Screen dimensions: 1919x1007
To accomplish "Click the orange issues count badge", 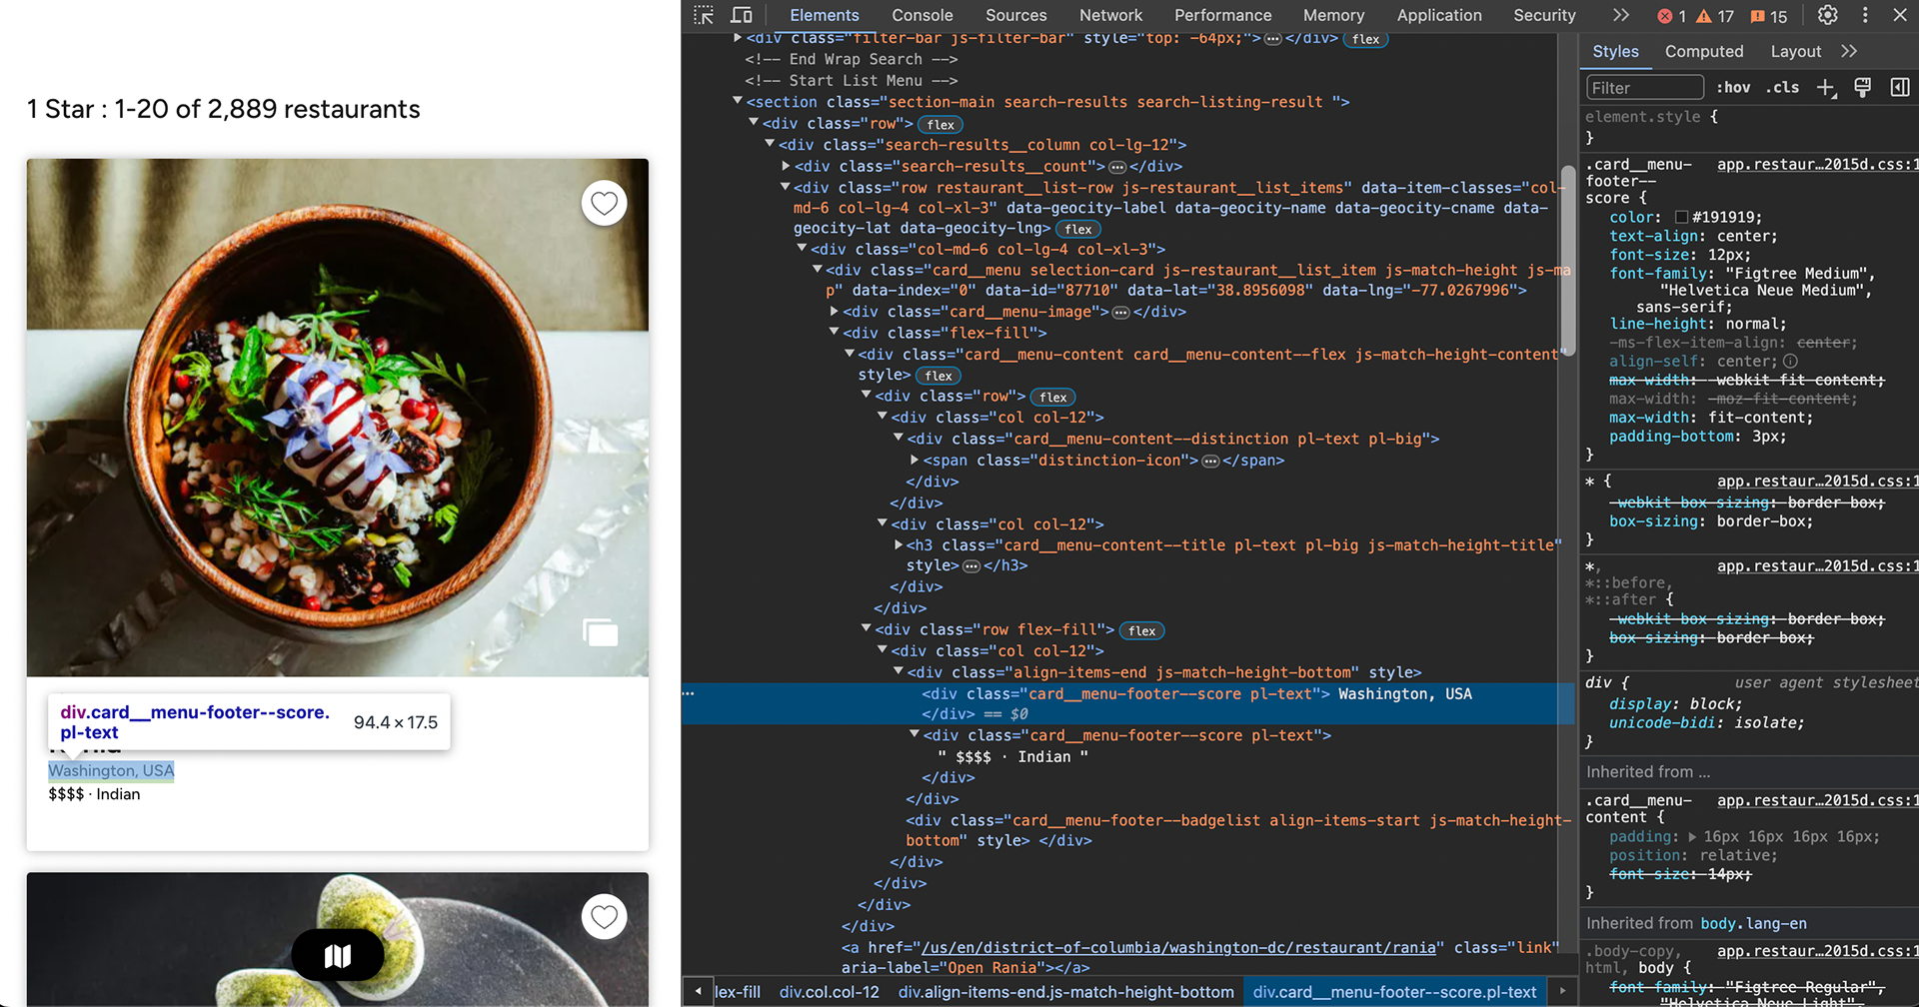I will pyautogui.click(x=1769, y=16).
